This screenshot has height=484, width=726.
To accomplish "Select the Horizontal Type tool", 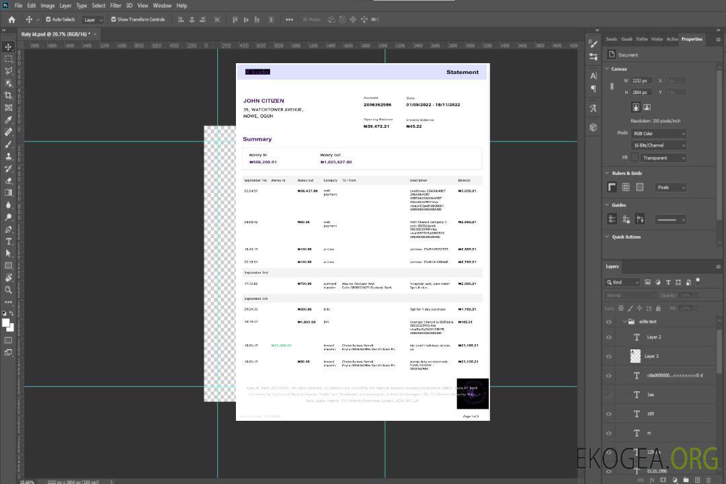I will coord(8,241).
